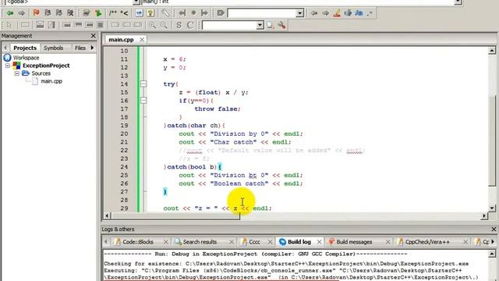Click the red highlighter clear icon
This screenshot has width=499, height=281.
coord(337,13)
